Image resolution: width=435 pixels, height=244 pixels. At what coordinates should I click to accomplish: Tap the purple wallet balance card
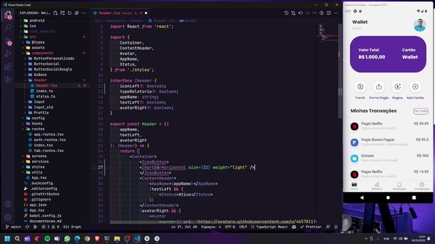point(388,54)
